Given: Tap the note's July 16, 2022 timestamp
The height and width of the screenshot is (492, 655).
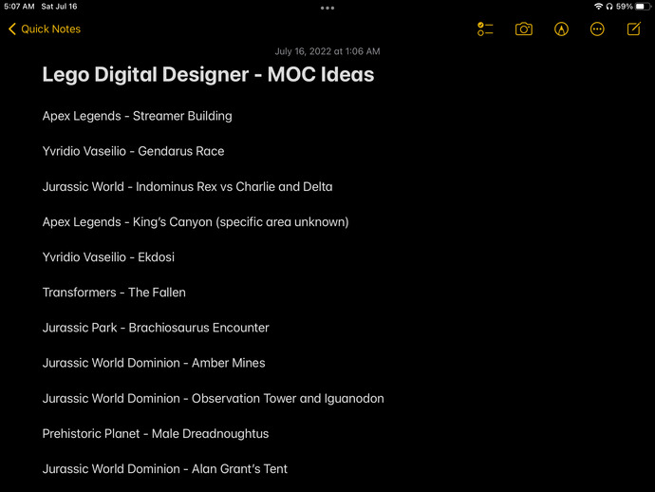Looking at the screenshot, I should [x=327, y=51].
